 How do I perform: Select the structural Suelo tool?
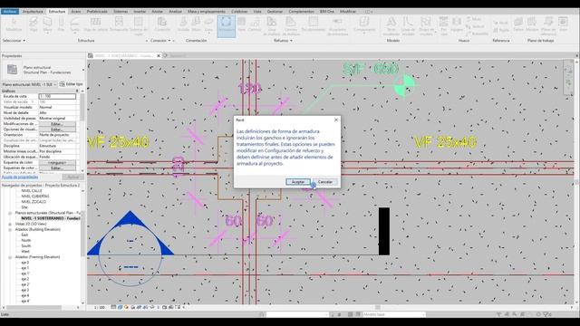click(74, 24)
